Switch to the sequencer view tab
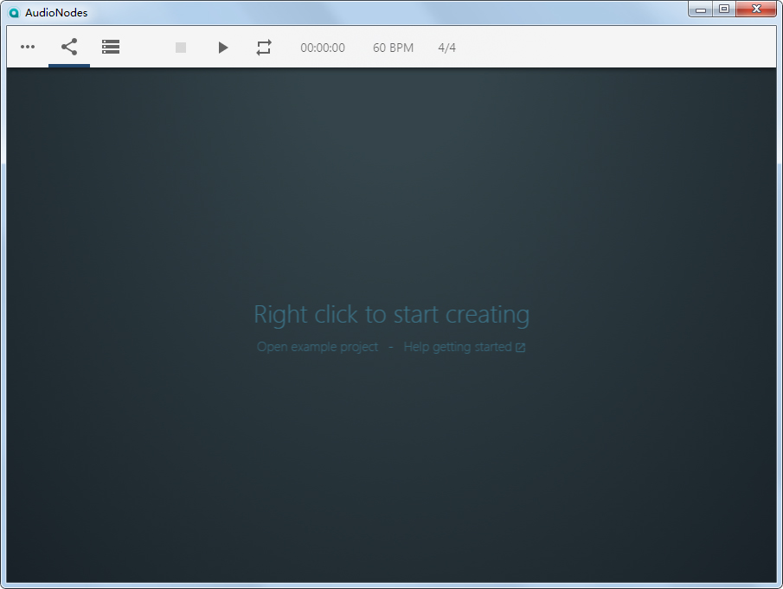The image size is (783, 589). (111, 47)
